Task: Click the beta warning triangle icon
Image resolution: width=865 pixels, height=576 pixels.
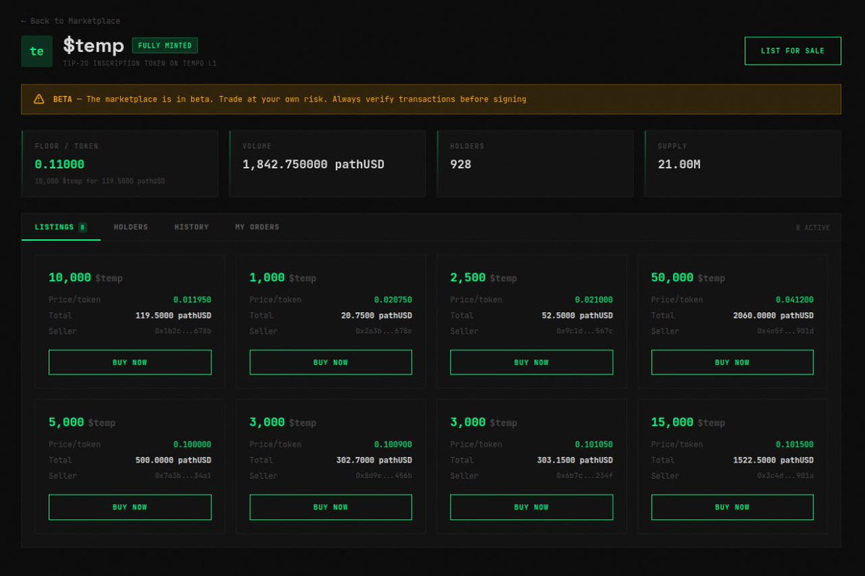Action: pos(38,99)
